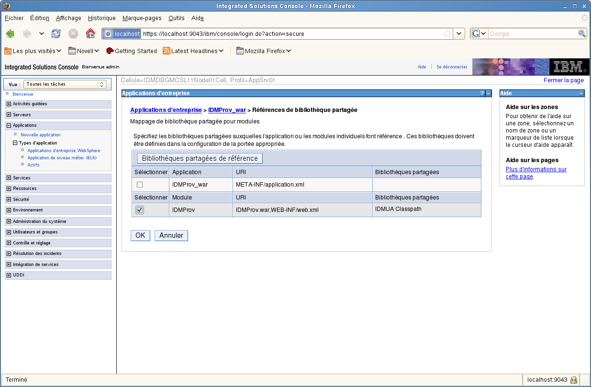Image resolution: width=591 pixels, height=387 pixels.
Task: Click the Se déconnecter link
Action: coord(452,67)
